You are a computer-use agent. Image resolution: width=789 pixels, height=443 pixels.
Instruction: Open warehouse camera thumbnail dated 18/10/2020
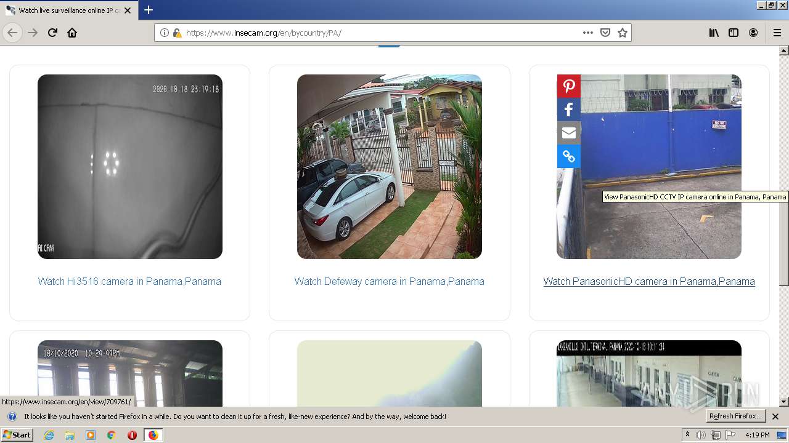pos(129,373)
